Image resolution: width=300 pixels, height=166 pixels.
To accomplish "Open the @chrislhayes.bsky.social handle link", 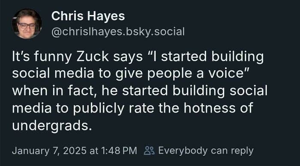I will click(118, 32).
